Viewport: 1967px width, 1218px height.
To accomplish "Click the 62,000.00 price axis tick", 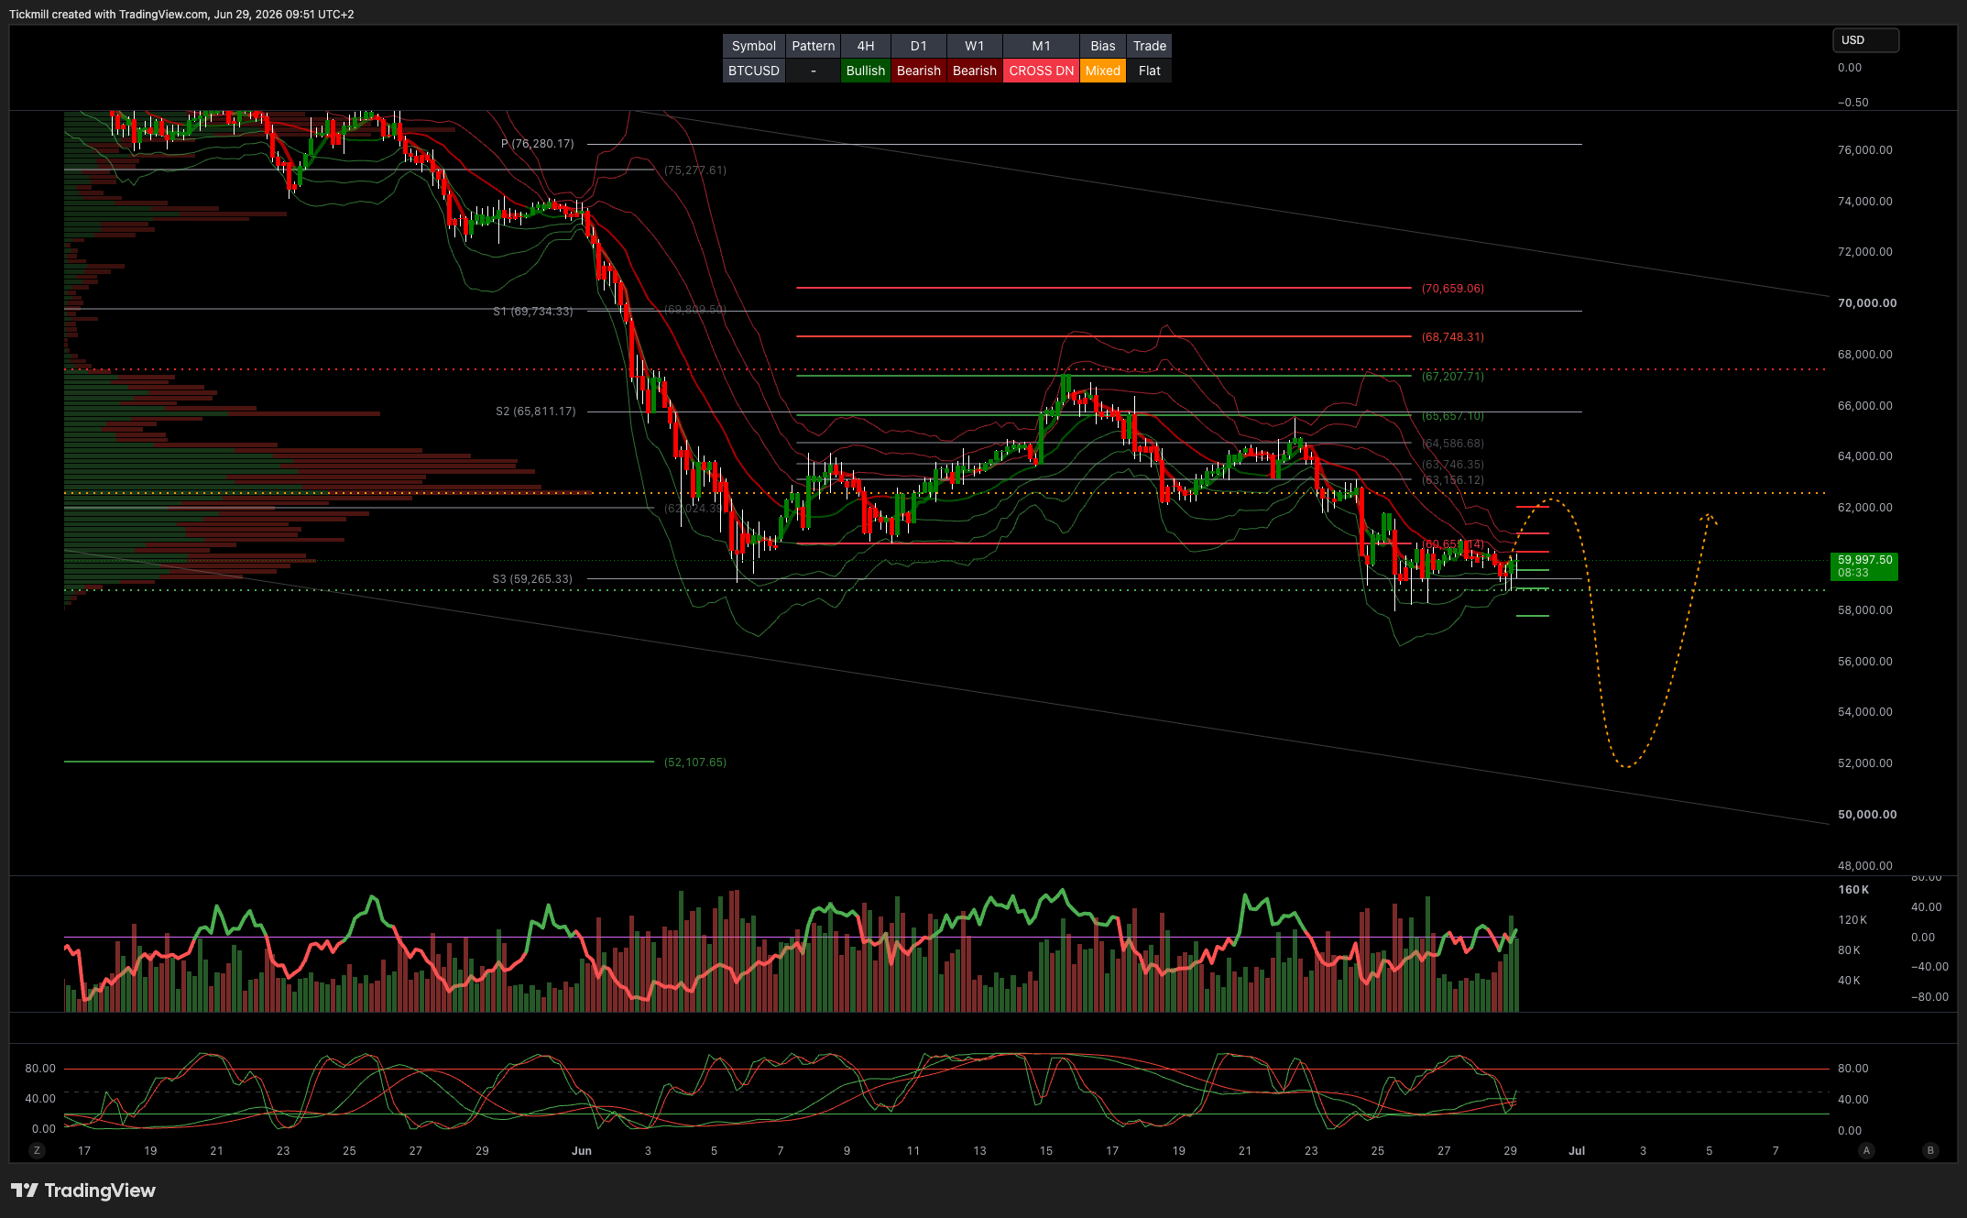I will pyautogui.click(x=1864, y=508).
